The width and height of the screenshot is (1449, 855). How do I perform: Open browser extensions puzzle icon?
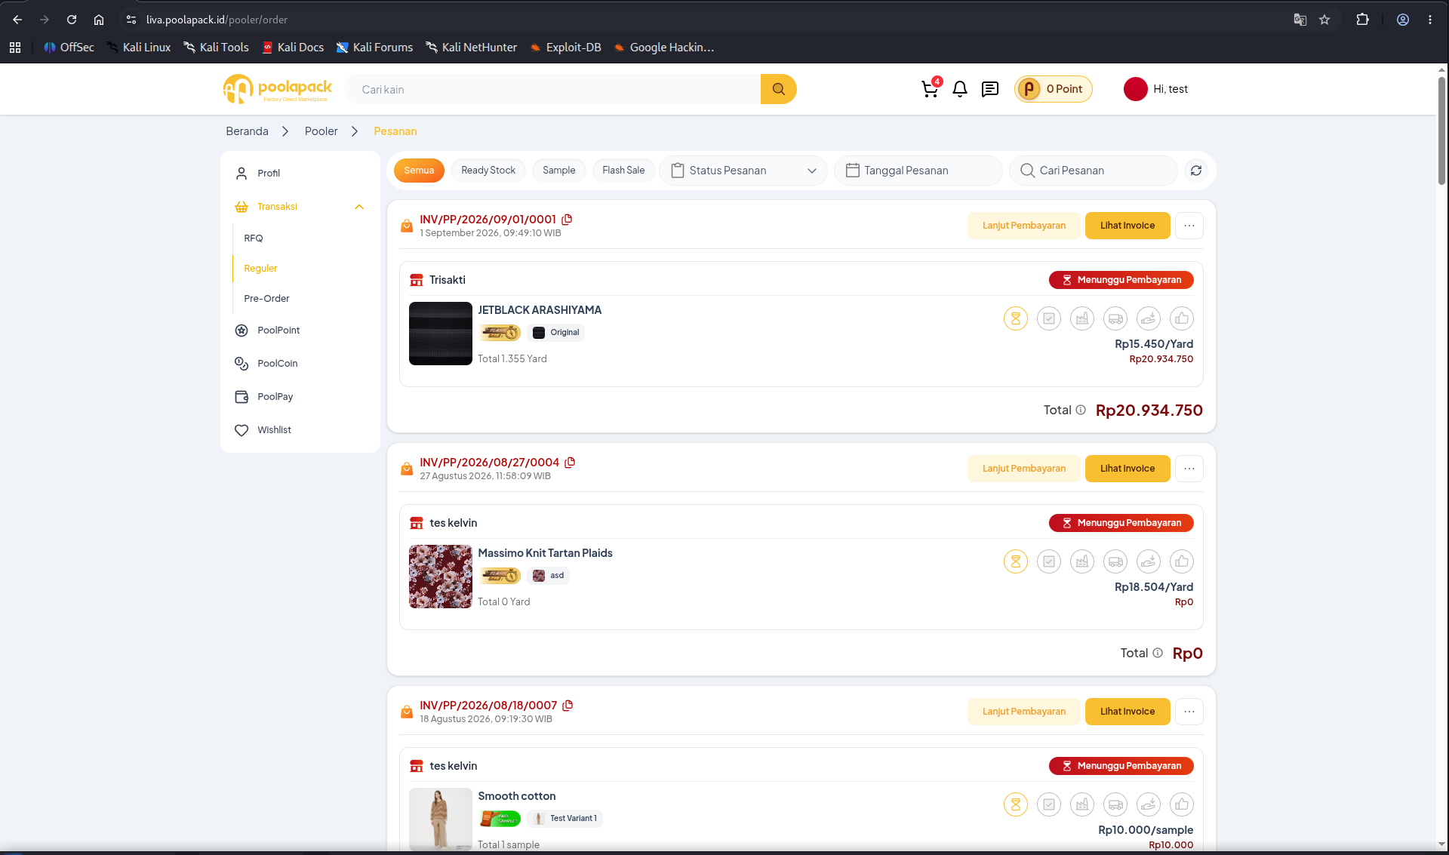(x=1362, y=20)
